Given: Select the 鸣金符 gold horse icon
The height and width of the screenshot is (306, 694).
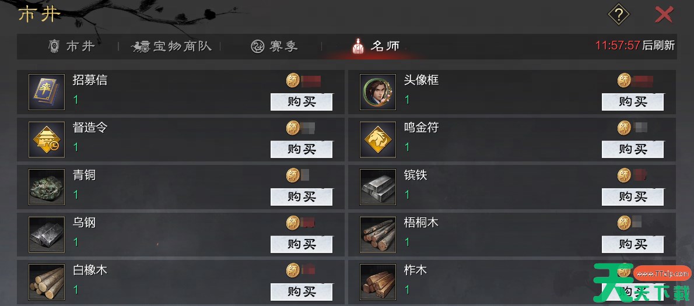Looking at the screenshot, I should [x=377, y=140].
